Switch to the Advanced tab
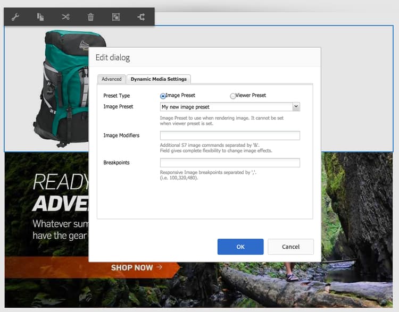Image resolution: width=399 pixels, height=312 pixels. (112, 79)
